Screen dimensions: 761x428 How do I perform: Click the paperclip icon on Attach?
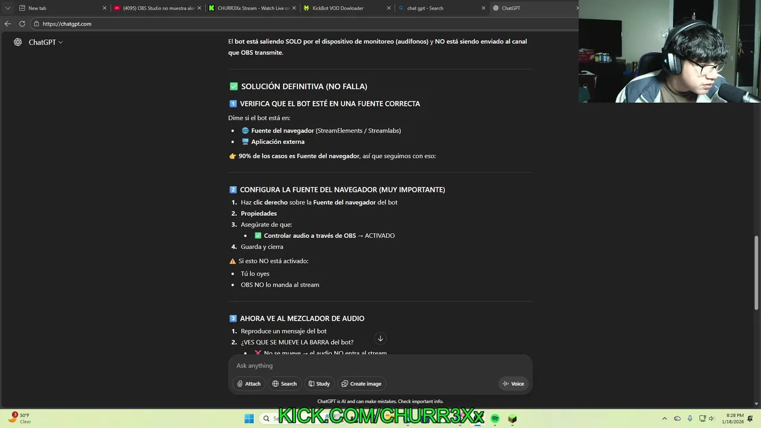pos(240,384)
